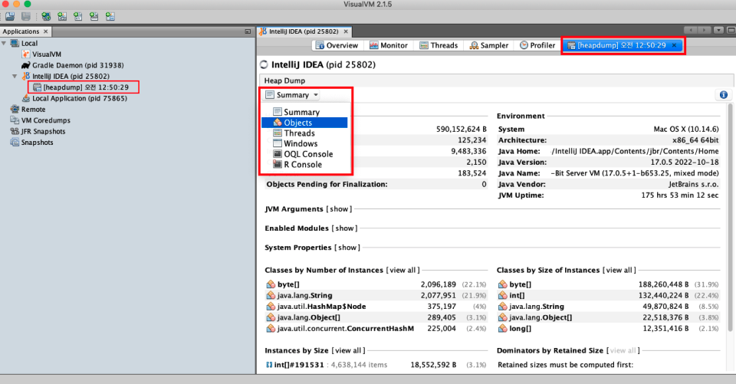View all Classes by Size of Instances
The image size is (736, 384).
tap(619, 270)
